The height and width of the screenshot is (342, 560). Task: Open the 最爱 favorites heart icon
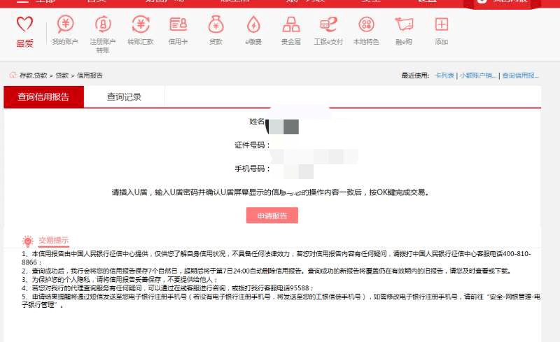coord(24,24)
